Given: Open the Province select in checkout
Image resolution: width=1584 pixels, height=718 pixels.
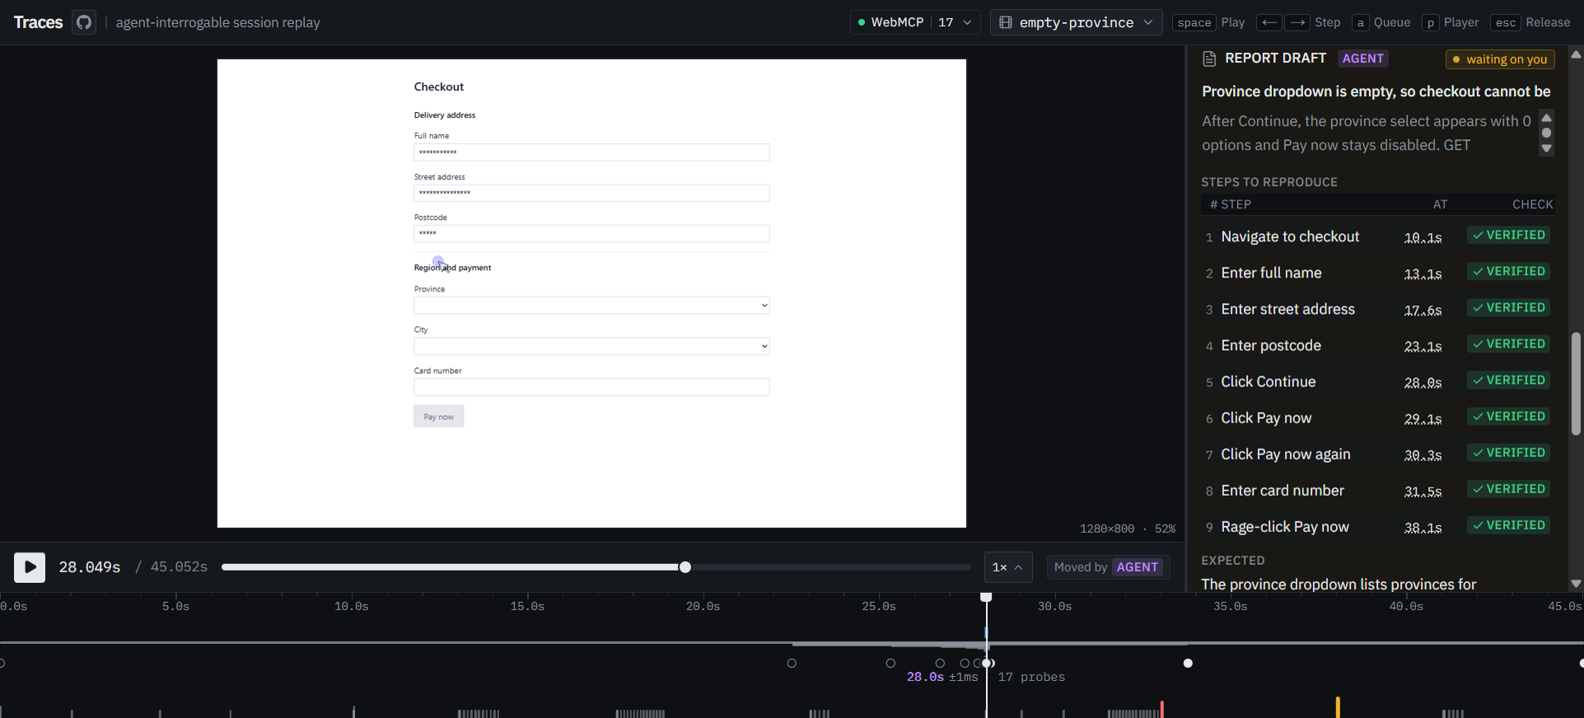Looking at the screenshot, I should coord(591,305).
